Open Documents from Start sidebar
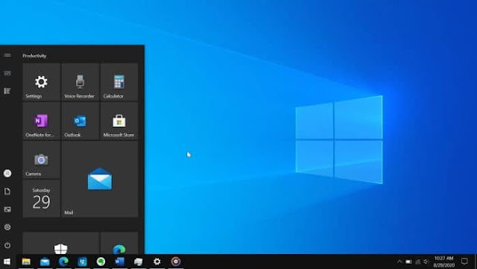The width and height of the screenshot is (477, 269). point(7,191)
